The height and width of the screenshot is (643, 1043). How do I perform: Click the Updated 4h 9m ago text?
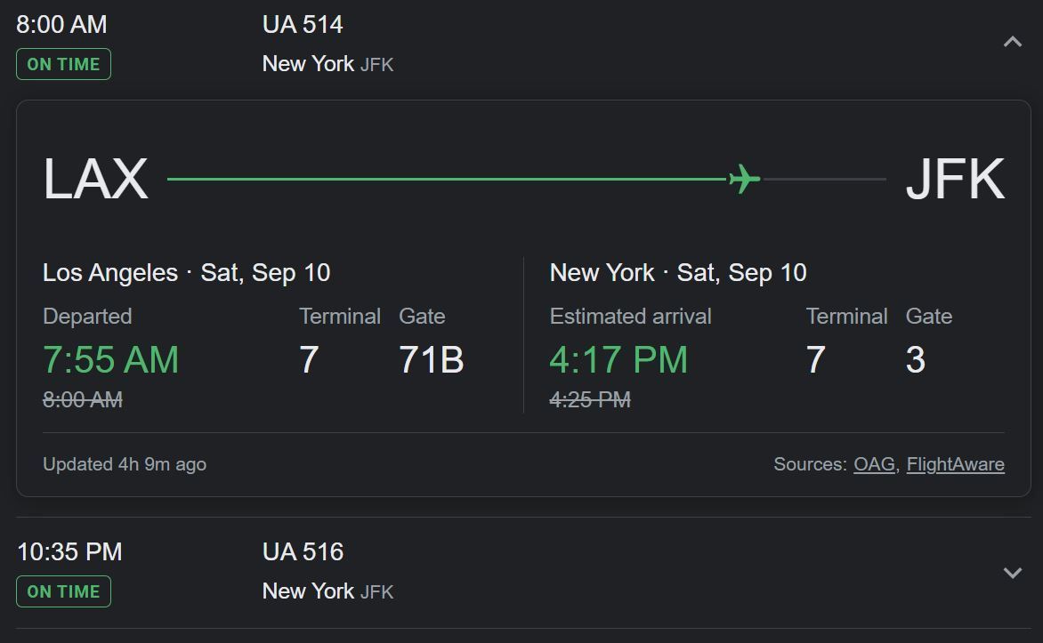(125, 464)
